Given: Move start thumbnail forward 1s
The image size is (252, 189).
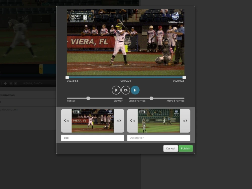Looking at the screenshot, I should click(x=119, y=121).
